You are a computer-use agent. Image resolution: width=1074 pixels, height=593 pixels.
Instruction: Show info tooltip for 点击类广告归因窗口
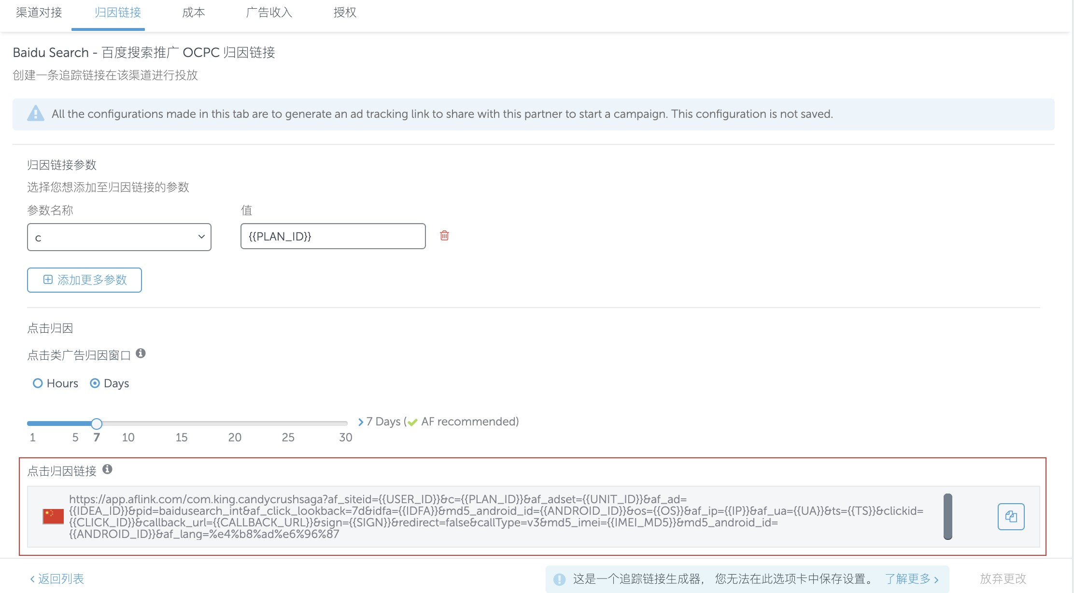[x=141, y=353]
